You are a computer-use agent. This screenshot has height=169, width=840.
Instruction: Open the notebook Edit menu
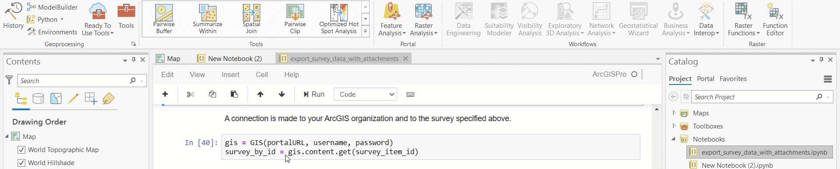[x=168, y=74]
